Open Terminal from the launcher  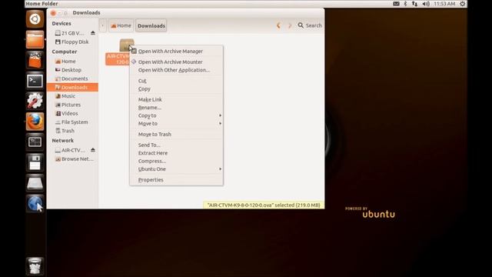tap(35, 81)
